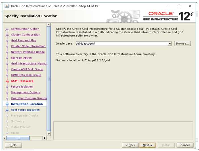Maximize the installer window
The width and height of the screenshot is (199, 151).
click(x=179, y=6)
